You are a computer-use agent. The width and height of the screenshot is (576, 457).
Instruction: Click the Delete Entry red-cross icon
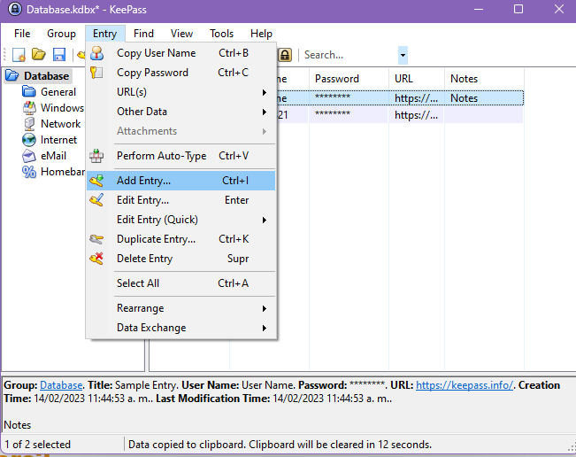pyautogui.click(x=96, y=259)
